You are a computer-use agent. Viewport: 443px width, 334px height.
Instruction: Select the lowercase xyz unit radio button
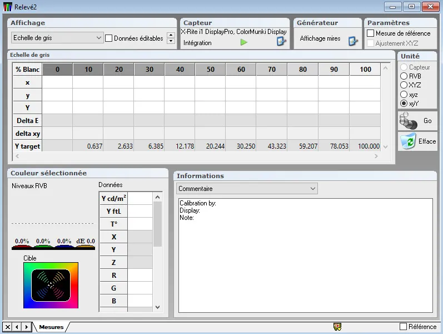click(404, 94)
